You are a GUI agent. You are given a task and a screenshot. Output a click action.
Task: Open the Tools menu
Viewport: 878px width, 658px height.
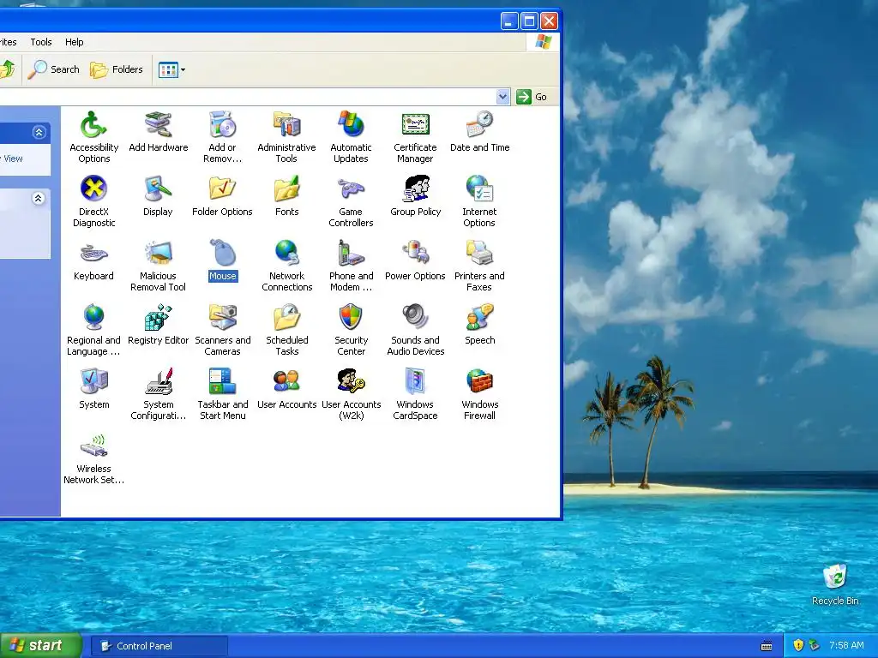coord(41,42)
